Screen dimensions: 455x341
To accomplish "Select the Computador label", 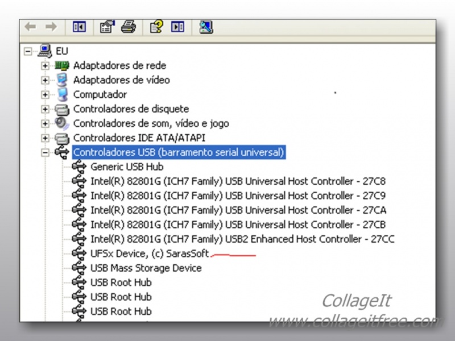I will (x=100, y=95).
